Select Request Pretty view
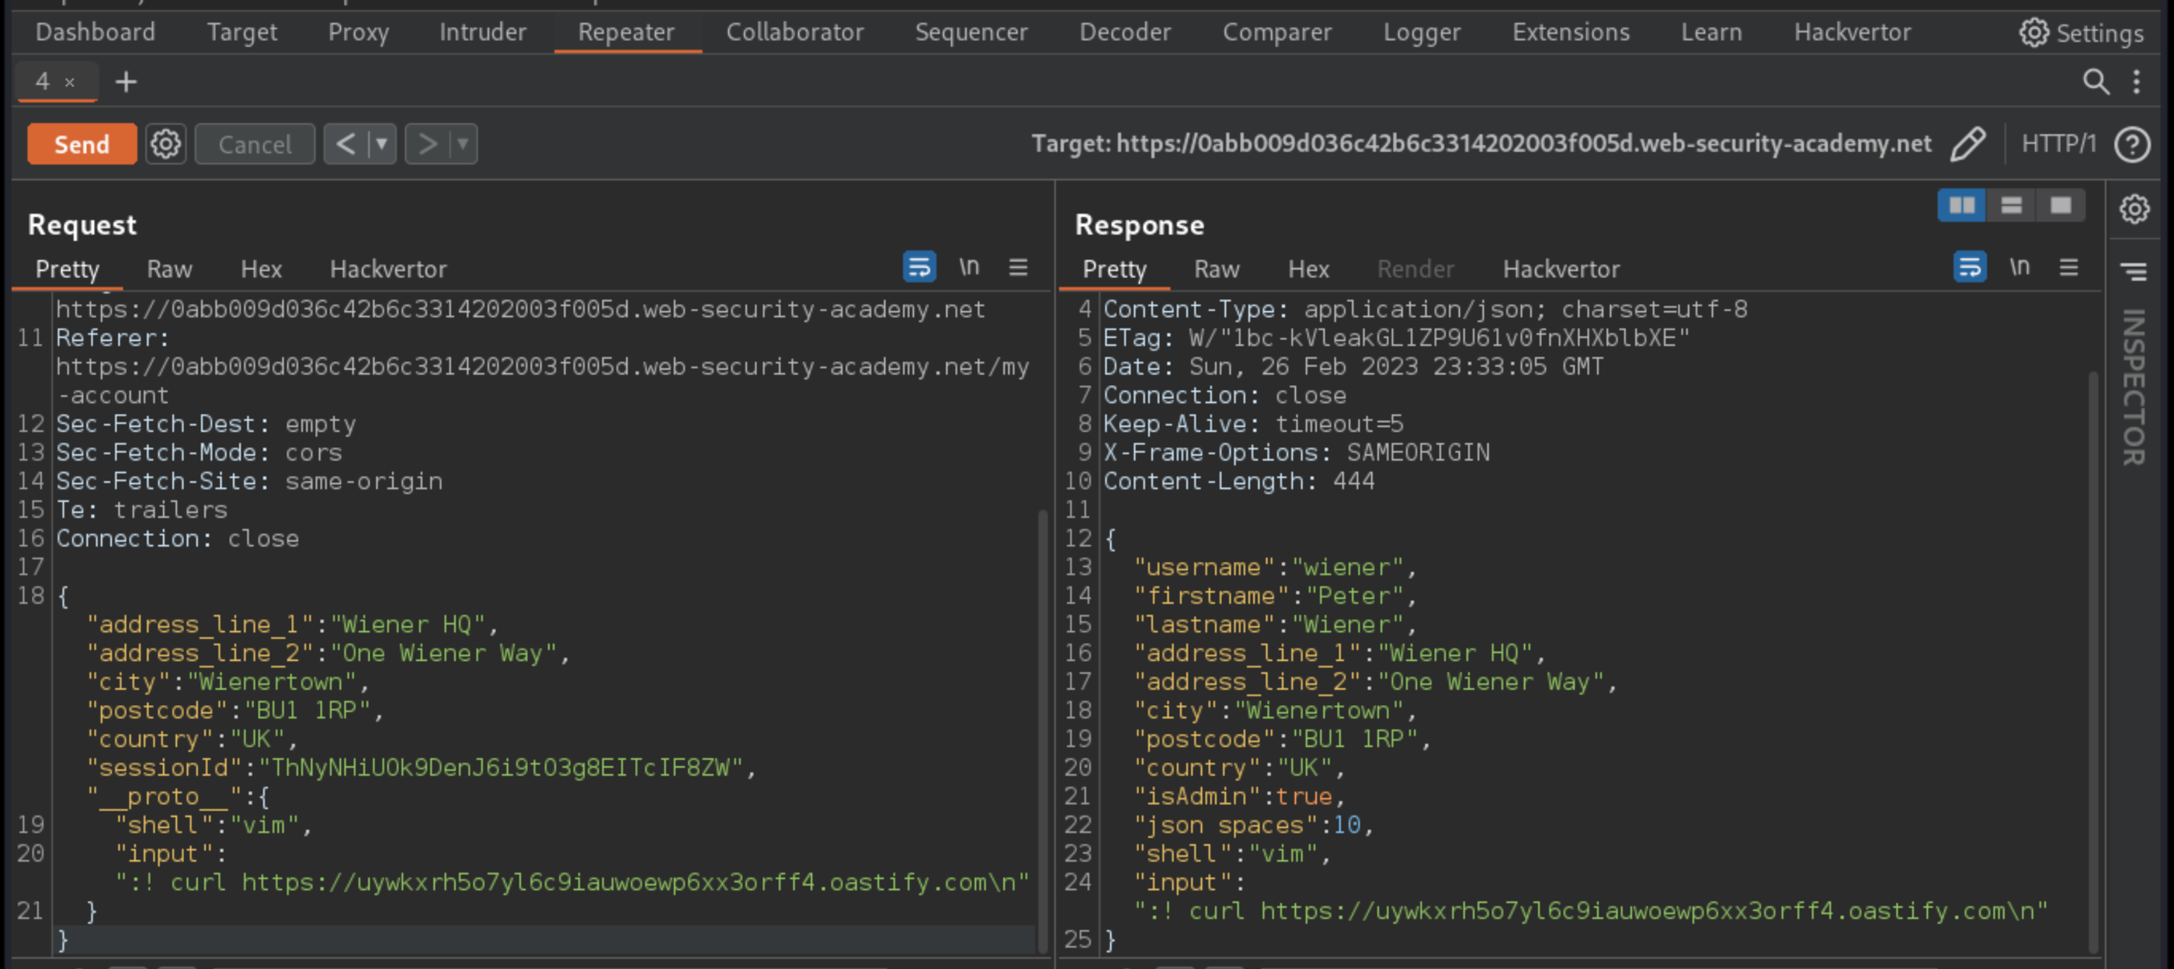 click(67, 269)
